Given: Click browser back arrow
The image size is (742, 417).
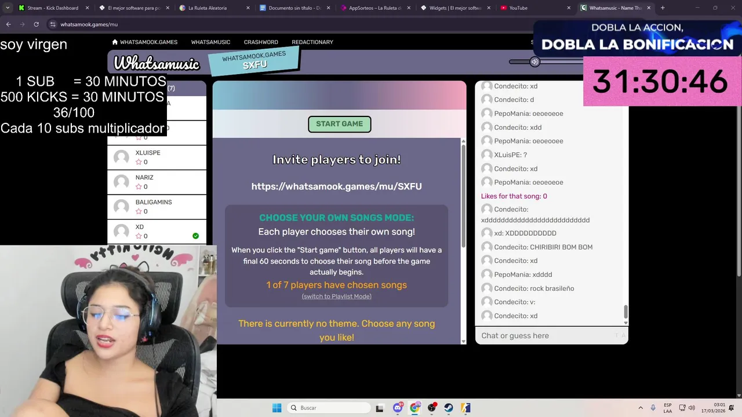Looking at the screenshot, I should 8,24.
